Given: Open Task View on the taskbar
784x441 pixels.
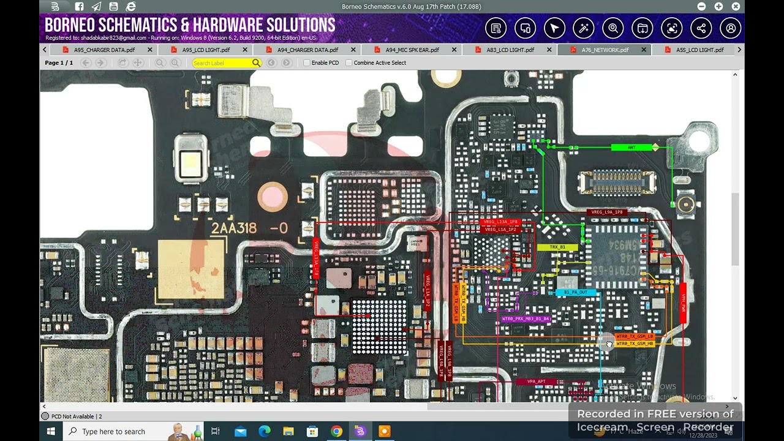Looking at the screenshot, I should (216, 431).
